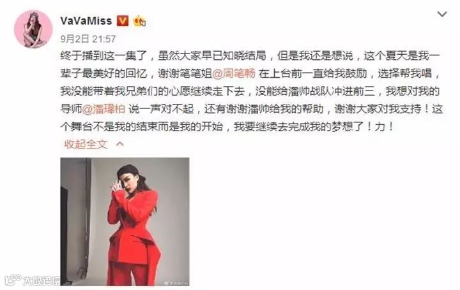Open the 9月2日 21:57 timestamp link

coord(88,39)
